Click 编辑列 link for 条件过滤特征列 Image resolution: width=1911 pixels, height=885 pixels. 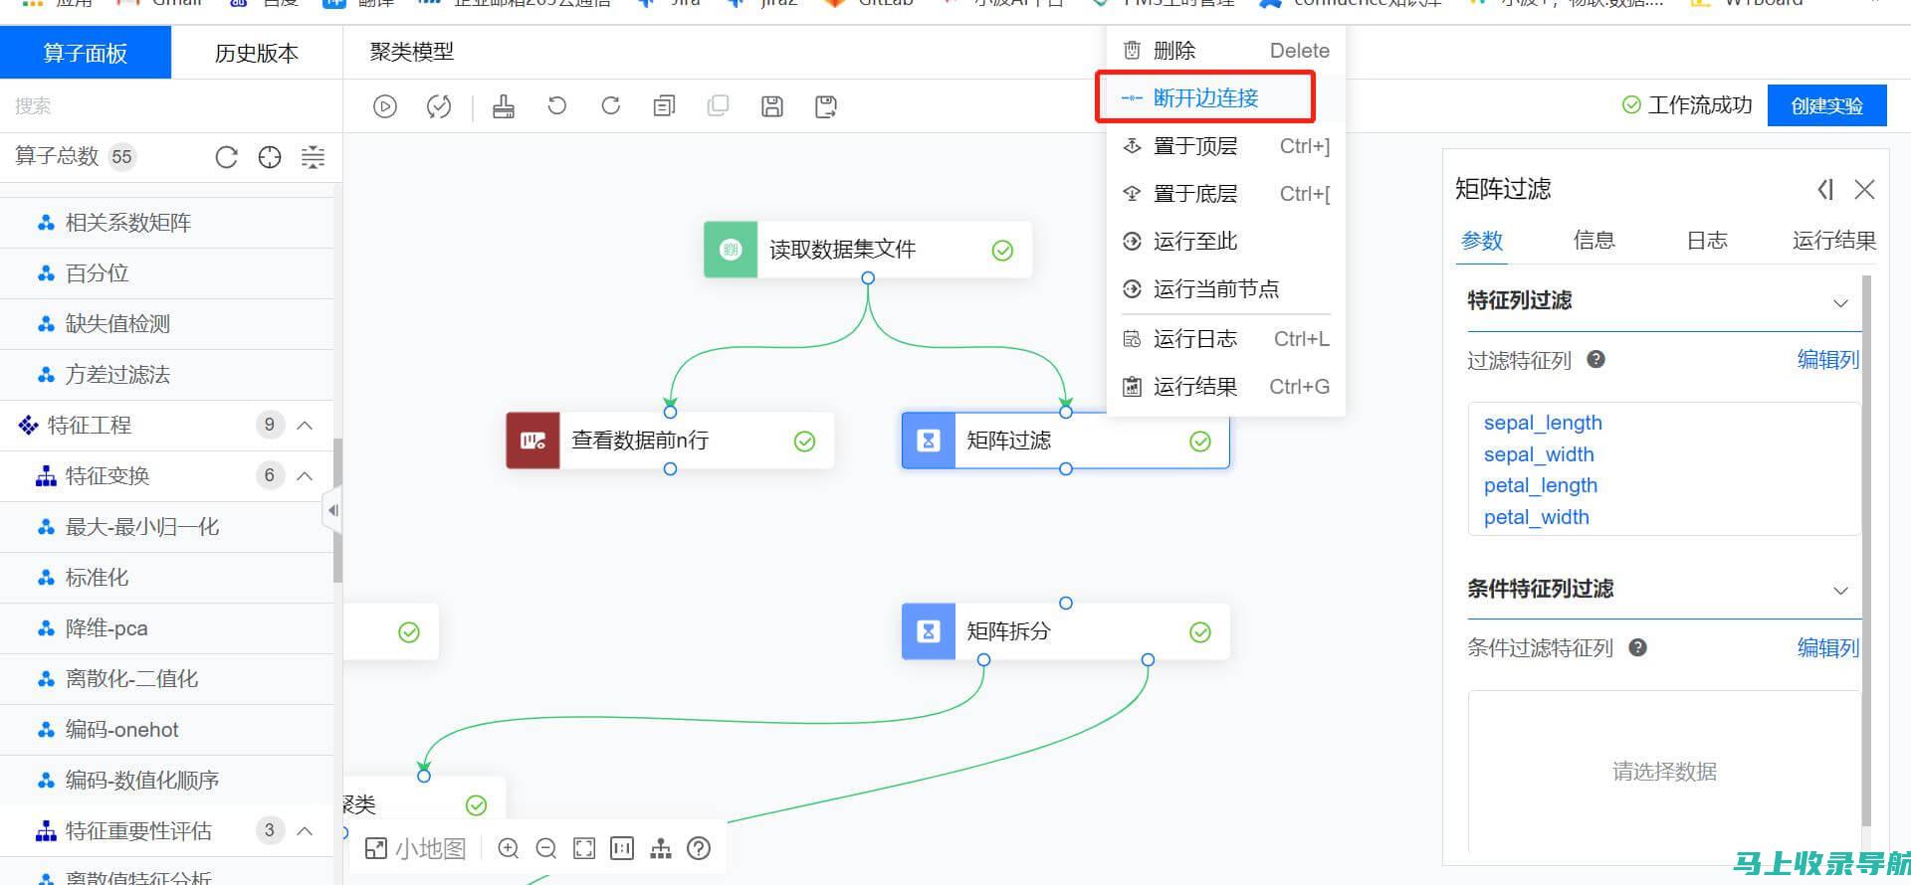click(x=1828, y=647)
